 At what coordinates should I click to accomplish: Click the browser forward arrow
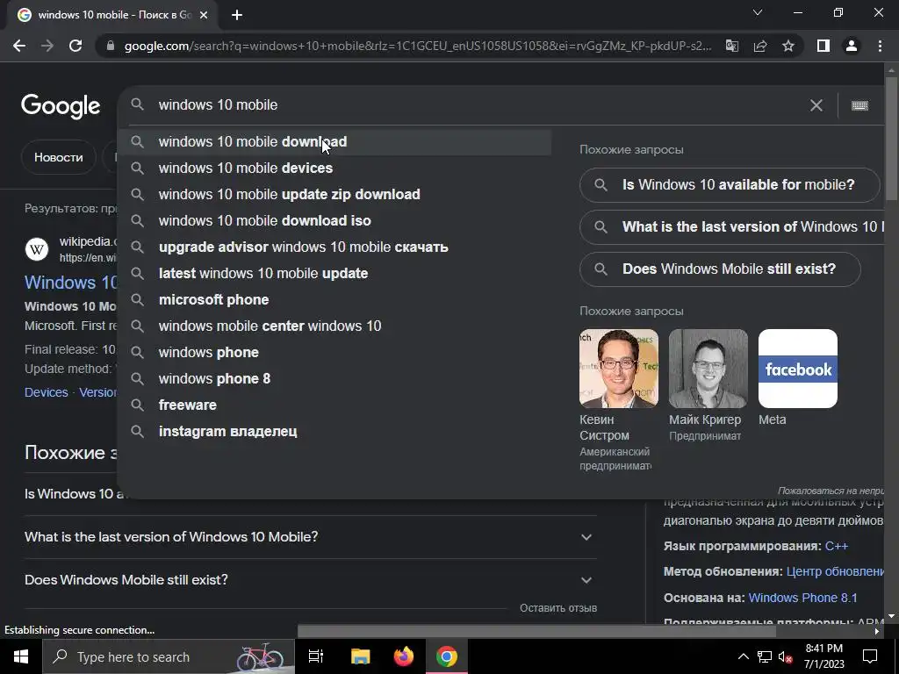(x=47, y=46)
